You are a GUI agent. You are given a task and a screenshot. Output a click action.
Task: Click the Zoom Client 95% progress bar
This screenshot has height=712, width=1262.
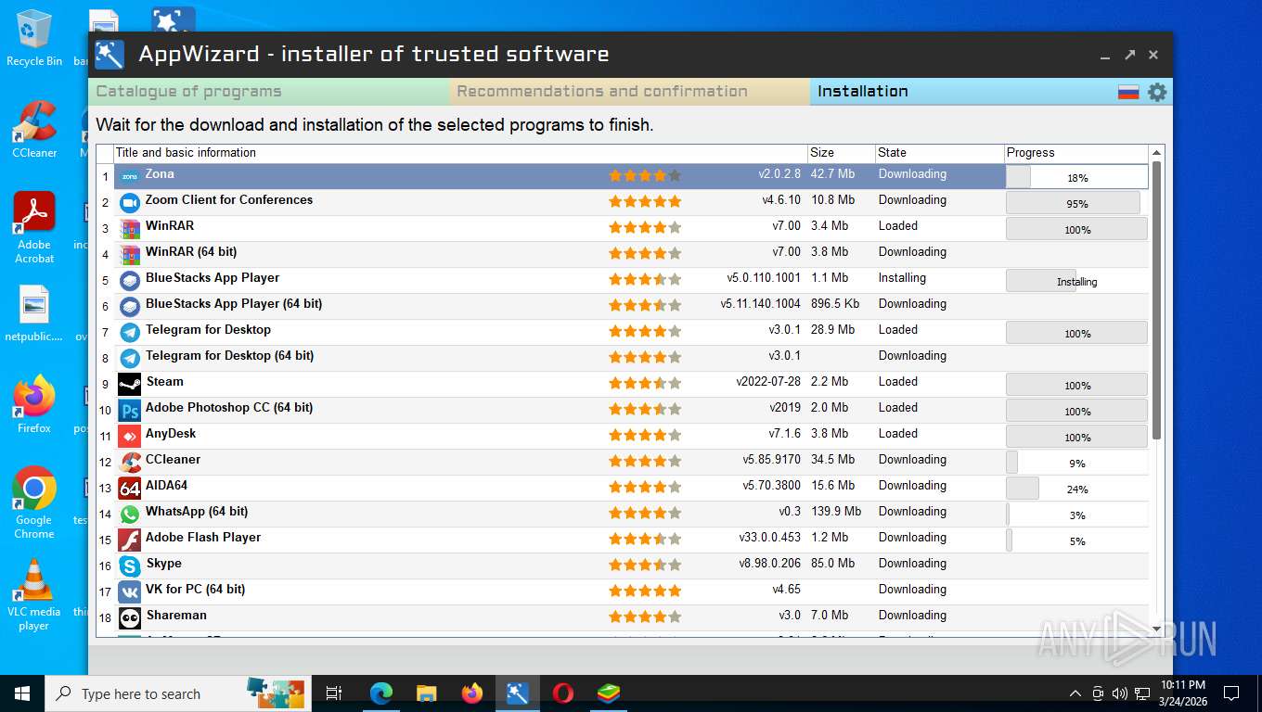click(1076, 203)
